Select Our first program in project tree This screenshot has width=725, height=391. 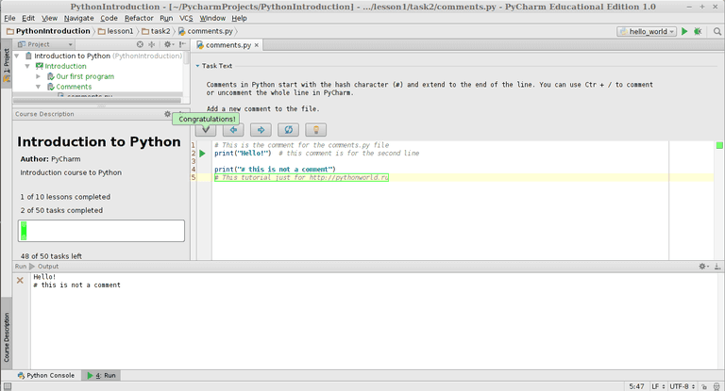tap(85, 76)
